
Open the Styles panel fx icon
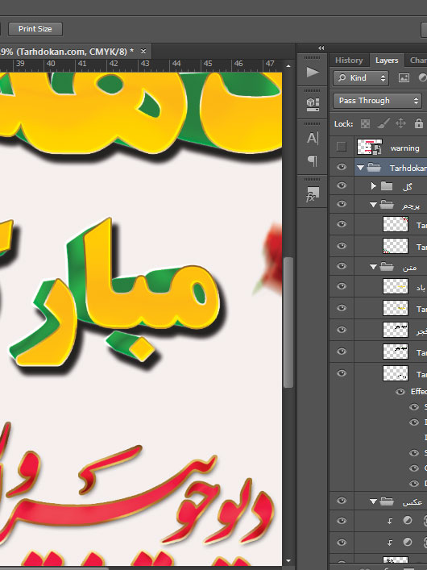pos(313,194)
